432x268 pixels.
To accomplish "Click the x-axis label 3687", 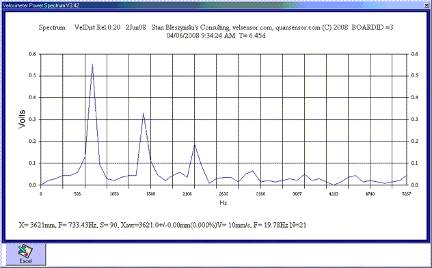I will pos(297,194).
